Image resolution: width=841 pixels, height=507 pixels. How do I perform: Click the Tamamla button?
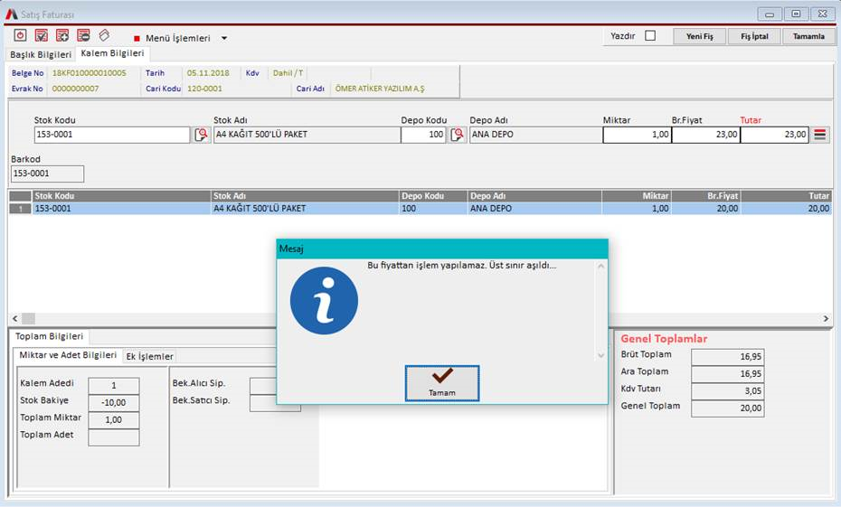point(808,36)
